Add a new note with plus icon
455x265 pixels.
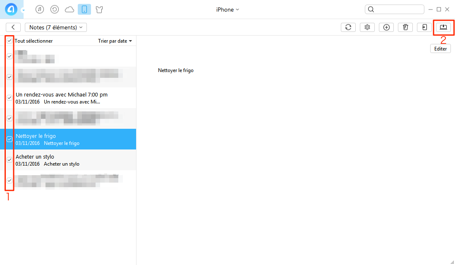[386, 27]
